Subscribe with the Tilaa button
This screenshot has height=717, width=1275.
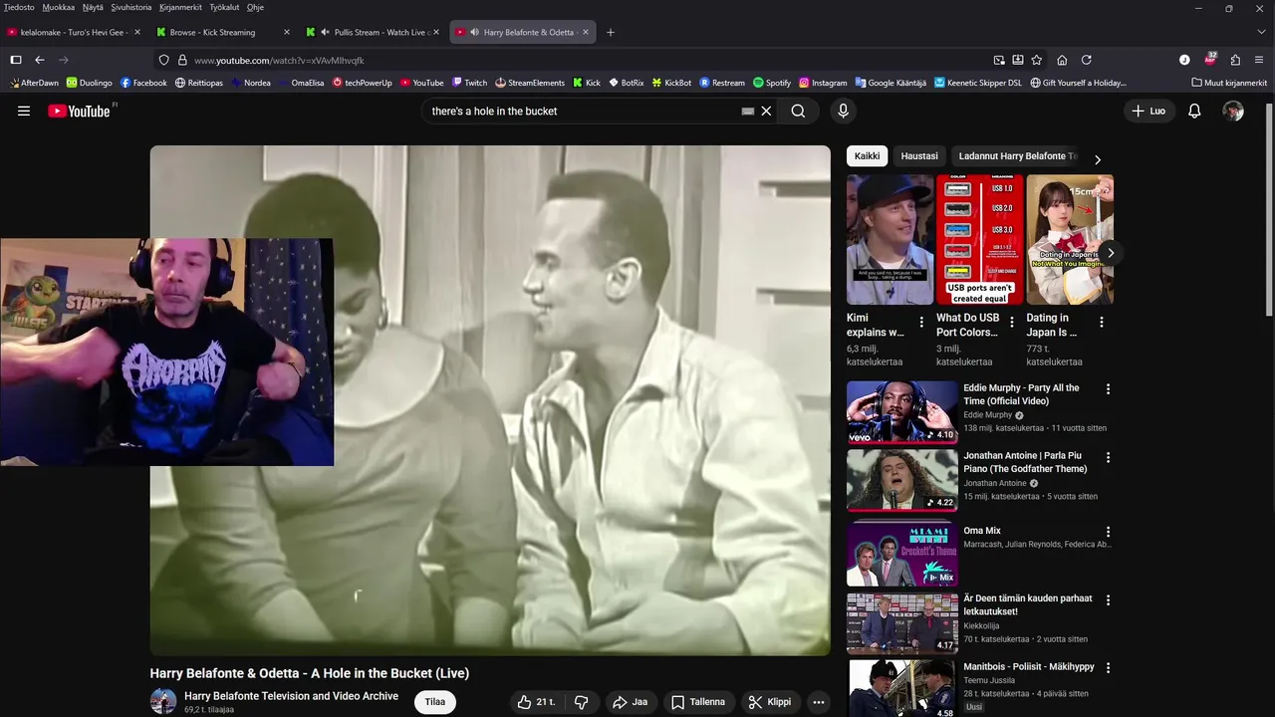(435, 702)
